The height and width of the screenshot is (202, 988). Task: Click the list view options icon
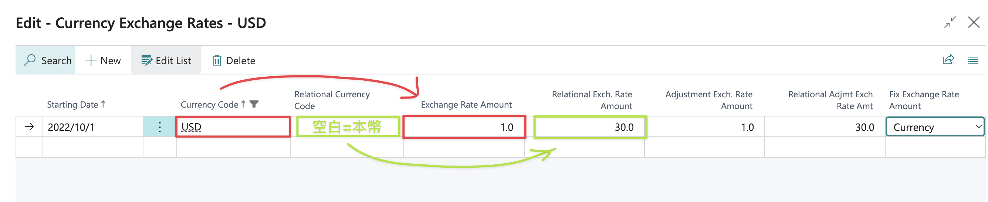pos(973,60)
